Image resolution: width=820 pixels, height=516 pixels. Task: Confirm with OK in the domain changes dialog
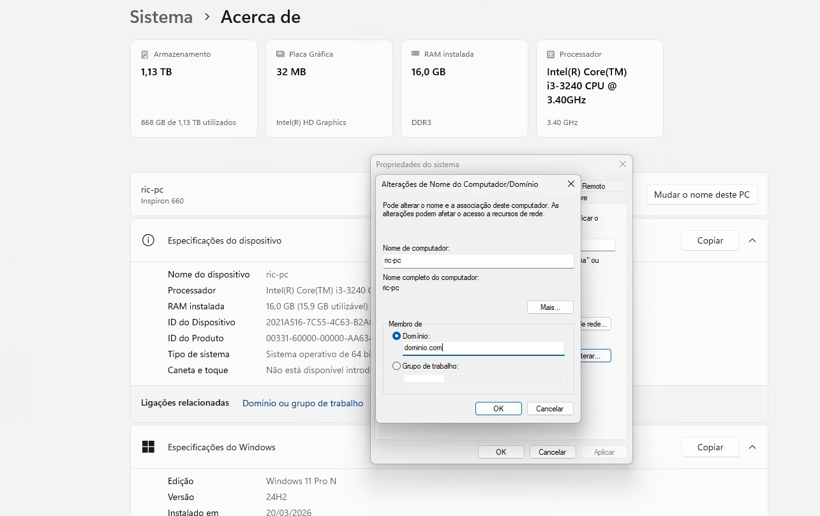tap(498, 409)
